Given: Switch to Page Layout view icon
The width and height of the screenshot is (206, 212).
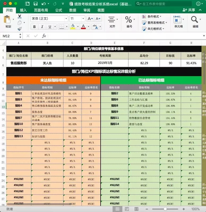Looking at the screenshot, I should point(127,209).
